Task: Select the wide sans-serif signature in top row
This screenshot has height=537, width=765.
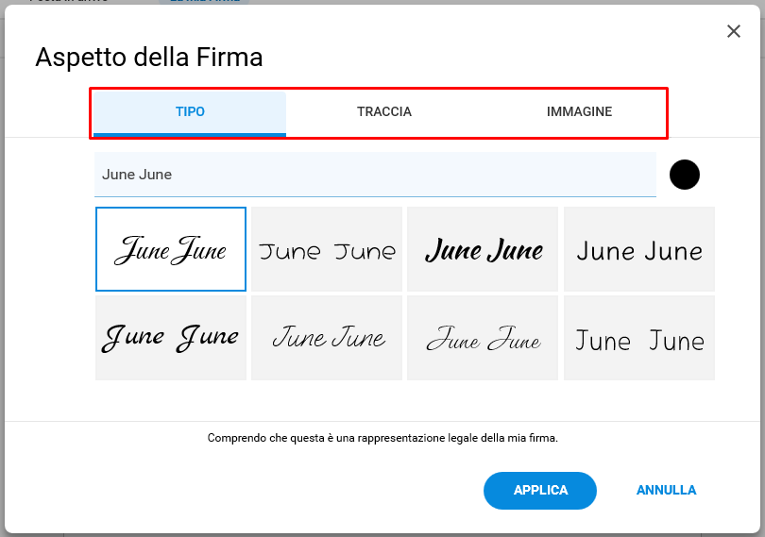Action: 327,249
